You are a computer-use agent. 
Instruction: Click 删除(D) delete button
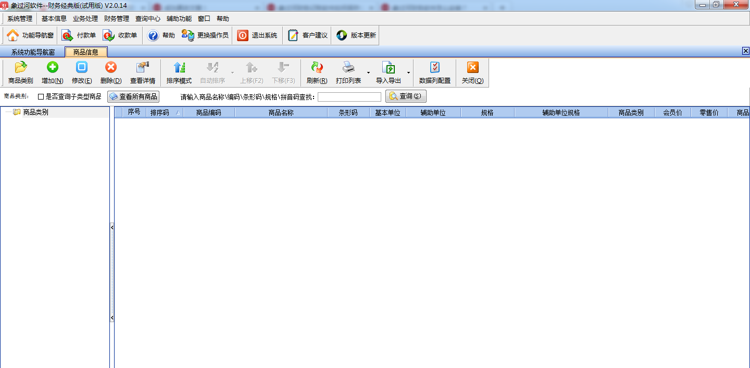coord(111,73)
